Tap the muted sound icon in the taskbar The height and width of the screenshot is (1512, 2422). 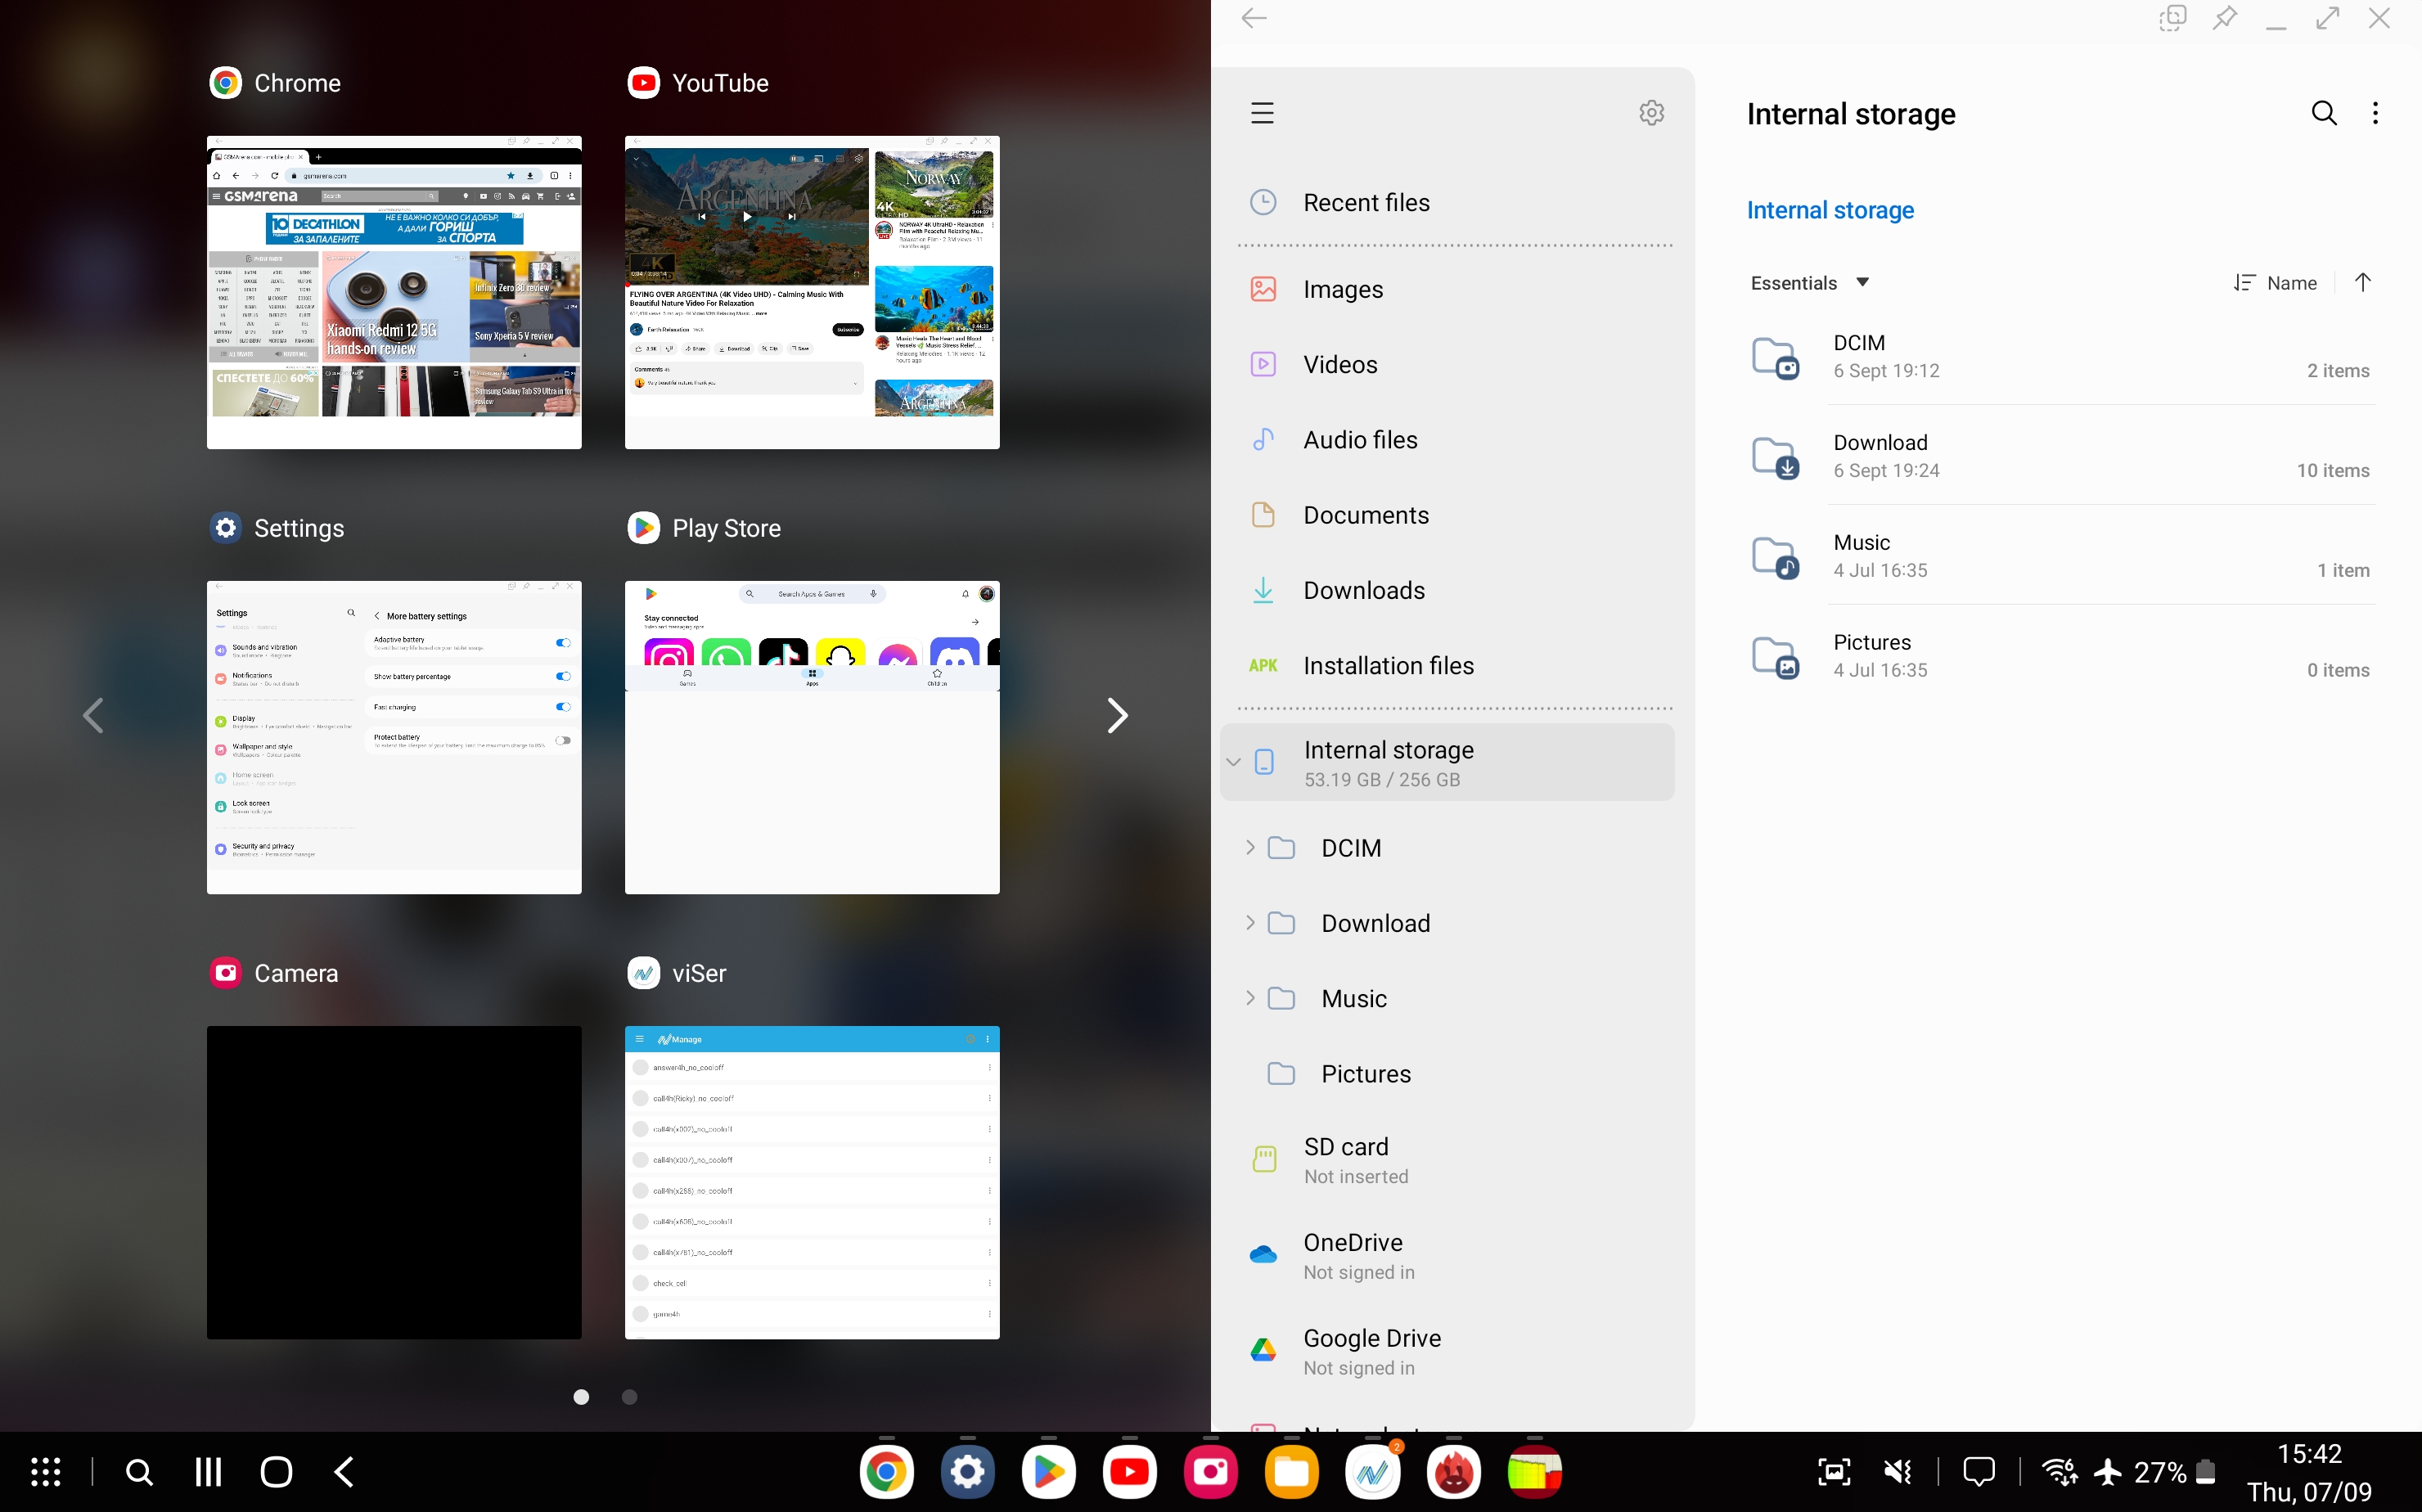click(1897, 1472)
